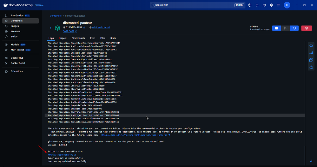Open n8nio/n8n:latest image link
This screenshot has width=317, height=167.
(101, 27)
